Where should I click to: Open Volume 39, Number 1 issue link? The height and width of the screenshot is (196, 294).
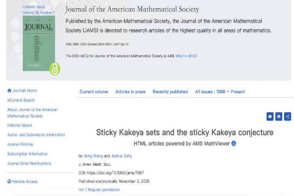tap(39, 13)
